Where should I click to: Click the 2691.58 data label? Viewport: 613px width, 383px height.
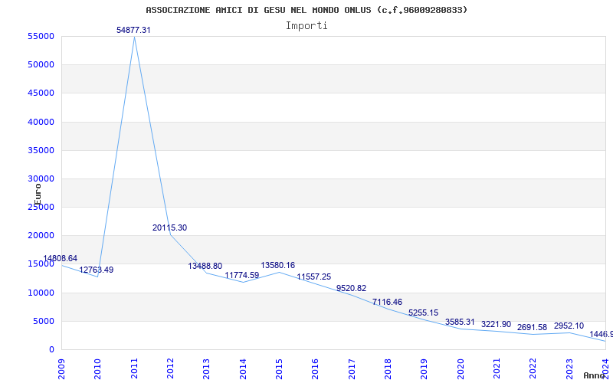[532, 327]
